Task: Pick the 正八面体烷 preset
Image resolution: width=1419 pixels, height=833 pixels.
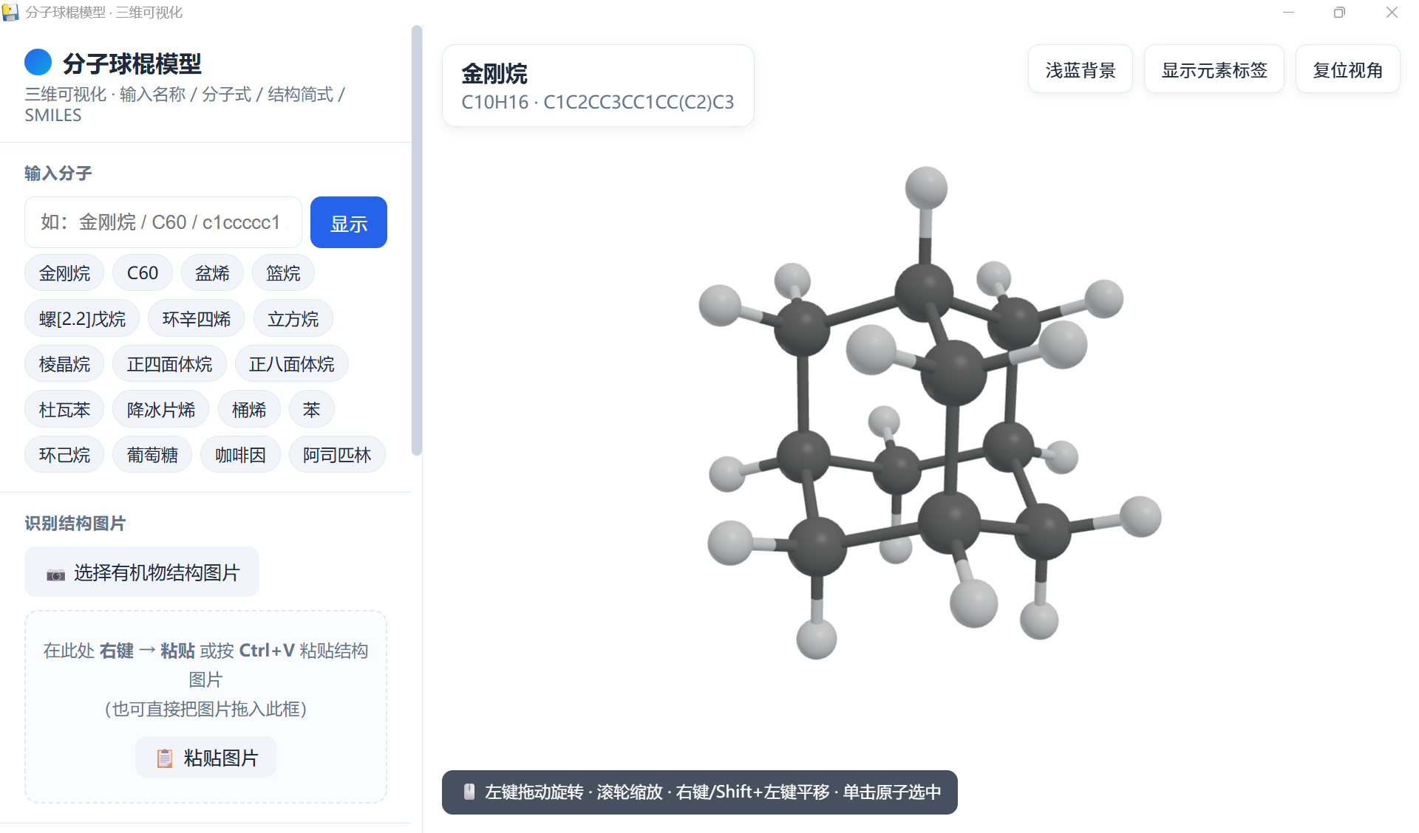Action: click(292, 364)
